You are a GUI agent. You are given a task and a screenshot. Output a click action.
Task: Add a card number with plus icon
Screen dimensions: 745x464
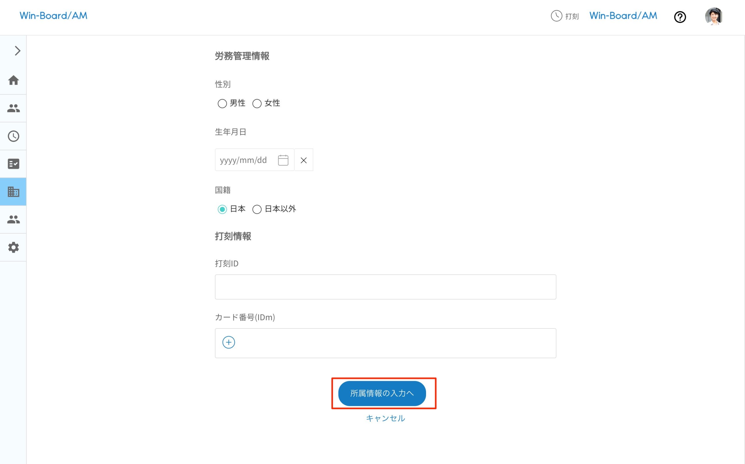pyautogui.click(x=229, y=342)
